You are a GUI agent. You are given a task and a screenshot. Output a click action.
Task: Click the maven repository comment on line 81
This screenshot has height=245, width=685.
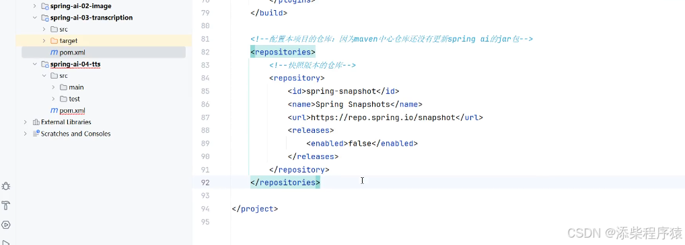pyautogui.click(x=392, y=39)
